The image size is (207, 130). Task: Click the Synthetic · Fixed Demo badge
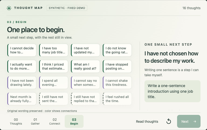pos(67,8)
